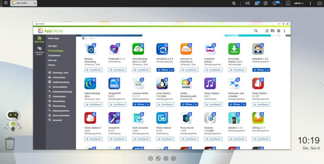Open Sicherung / Sync category
This screenshot has height=164, width=324.
[x=59, y=73]
